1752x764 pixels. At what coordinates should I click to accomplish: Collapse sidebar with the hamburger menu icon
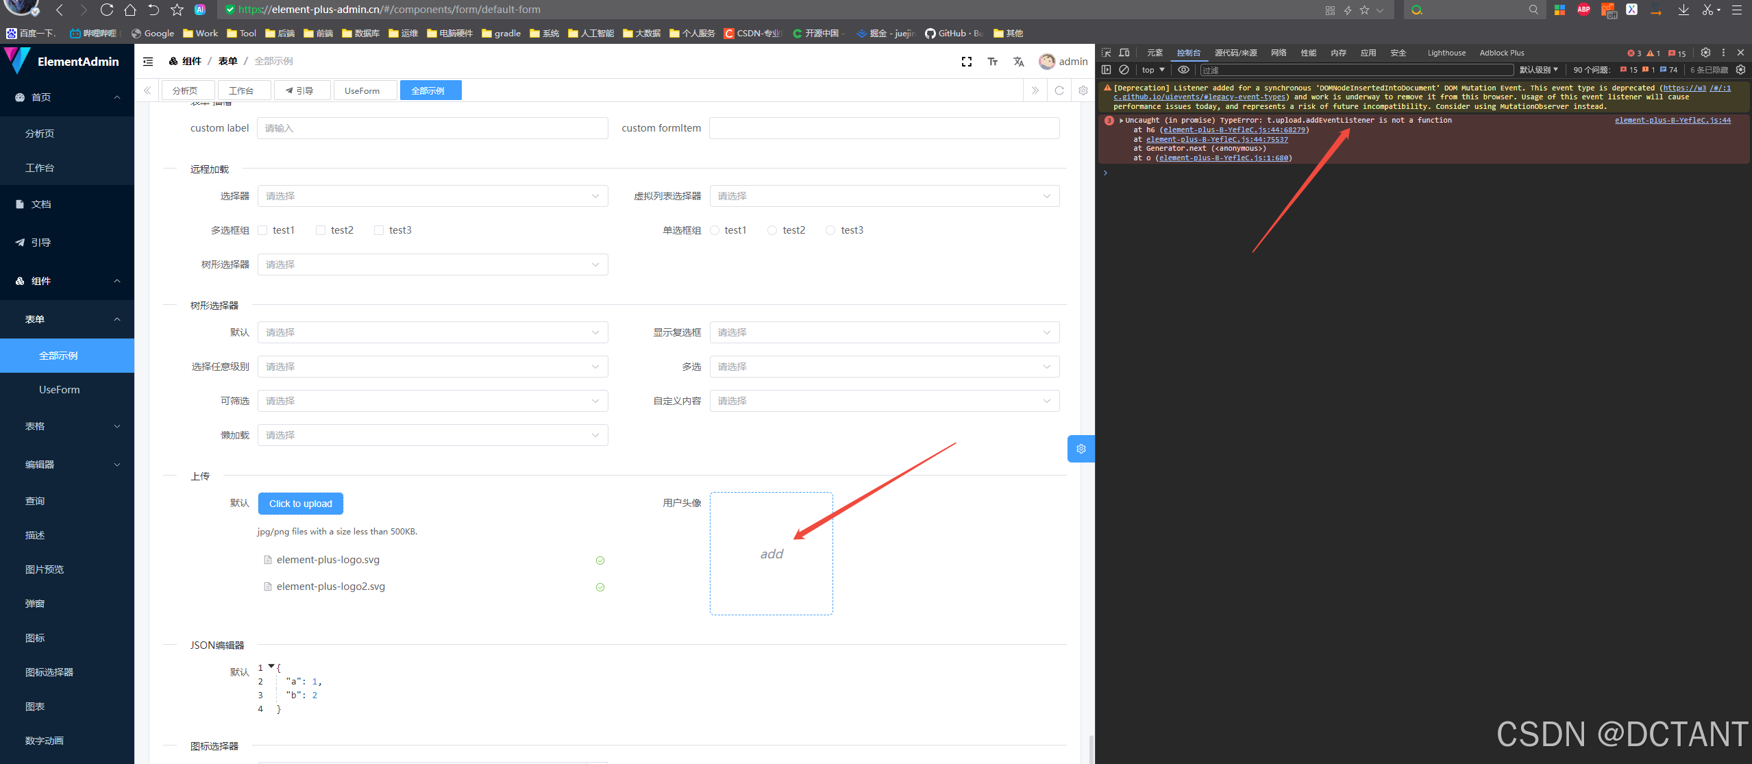click(148, 62)
